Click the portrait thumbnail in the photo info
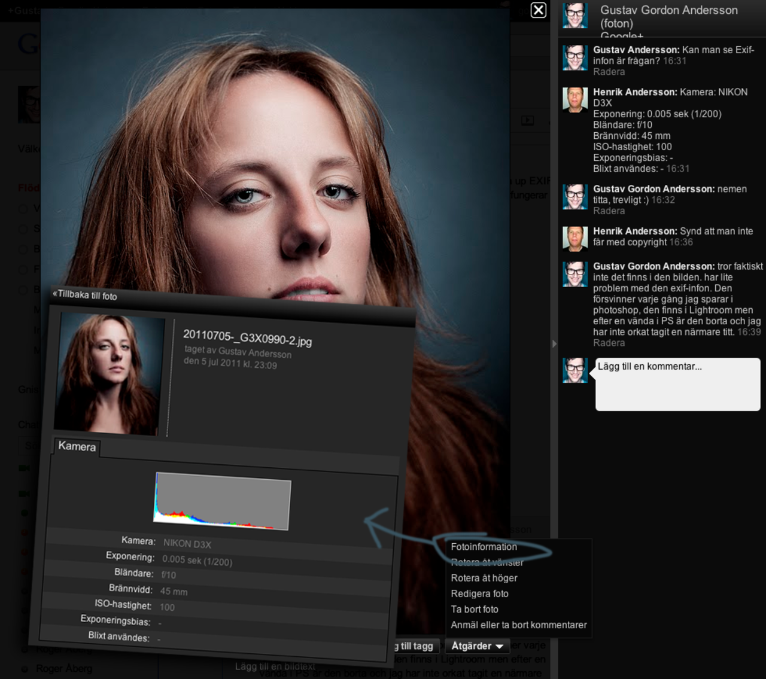This screenshot has width=766, height=679. tap(108, 373)
